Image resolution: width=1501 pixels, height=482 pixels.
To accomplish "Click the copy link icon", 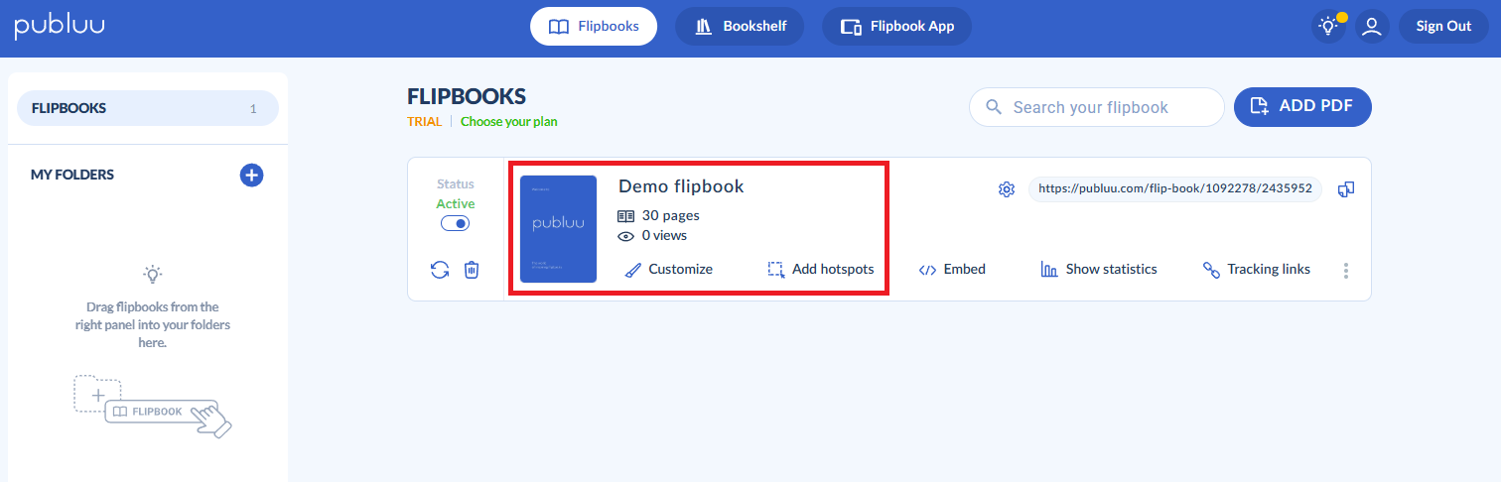I will click(x=1346, y=189).
